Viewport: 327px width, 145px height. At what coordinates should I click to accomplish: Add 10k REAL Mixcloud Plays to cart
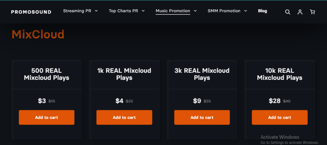click(x=280, y=117)
